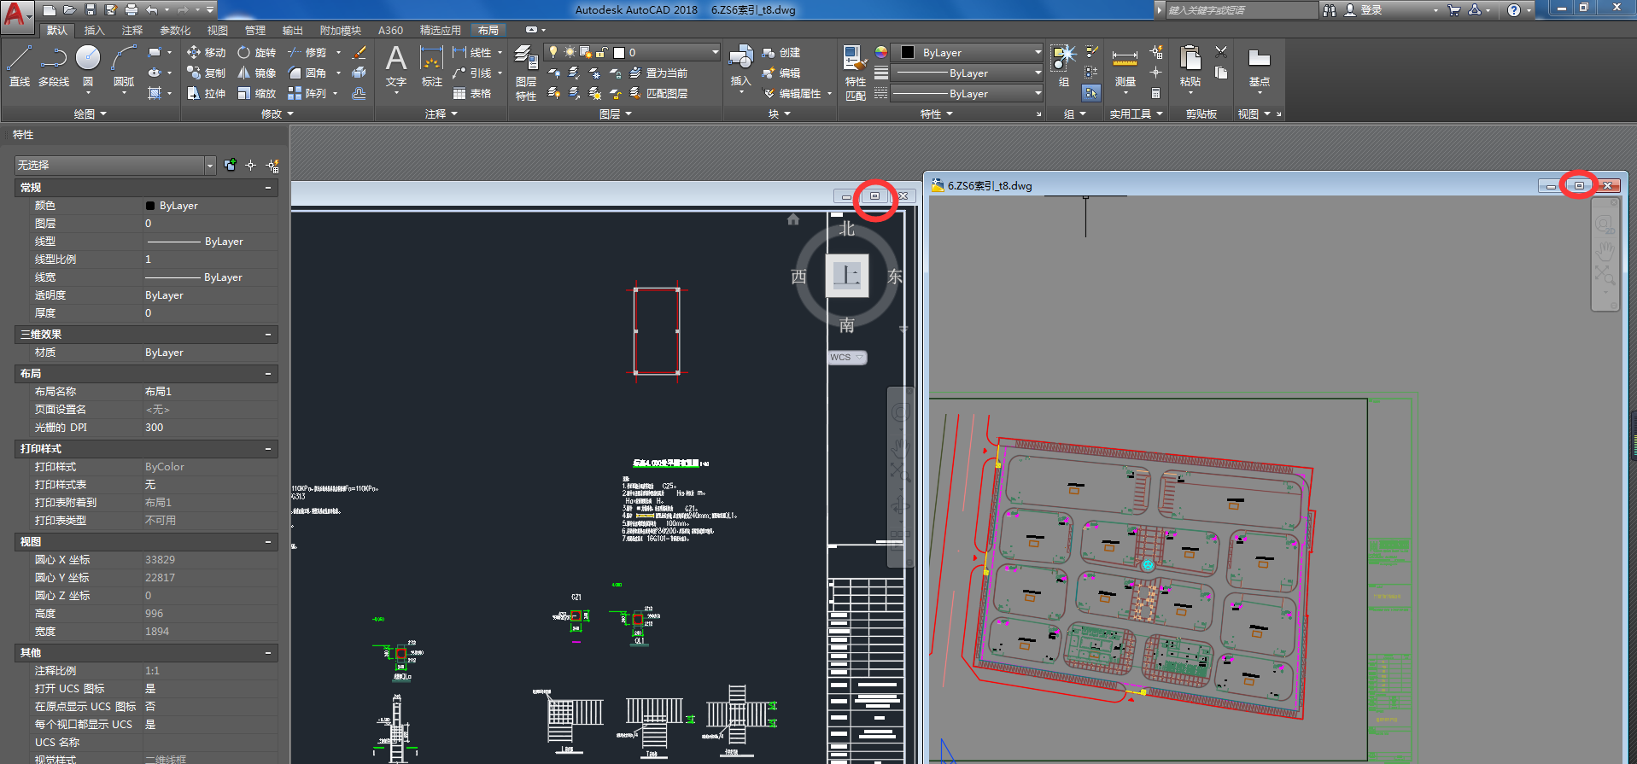Open 图层特性 (Layer Properties) manager
The height and width of the screenshot is (764, 1637).
(526, 73)
